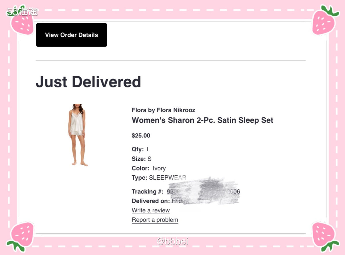Click the Write a review link
Viewport: 345px width, 255px height.
pyautogui.click(x=151, y=210)
